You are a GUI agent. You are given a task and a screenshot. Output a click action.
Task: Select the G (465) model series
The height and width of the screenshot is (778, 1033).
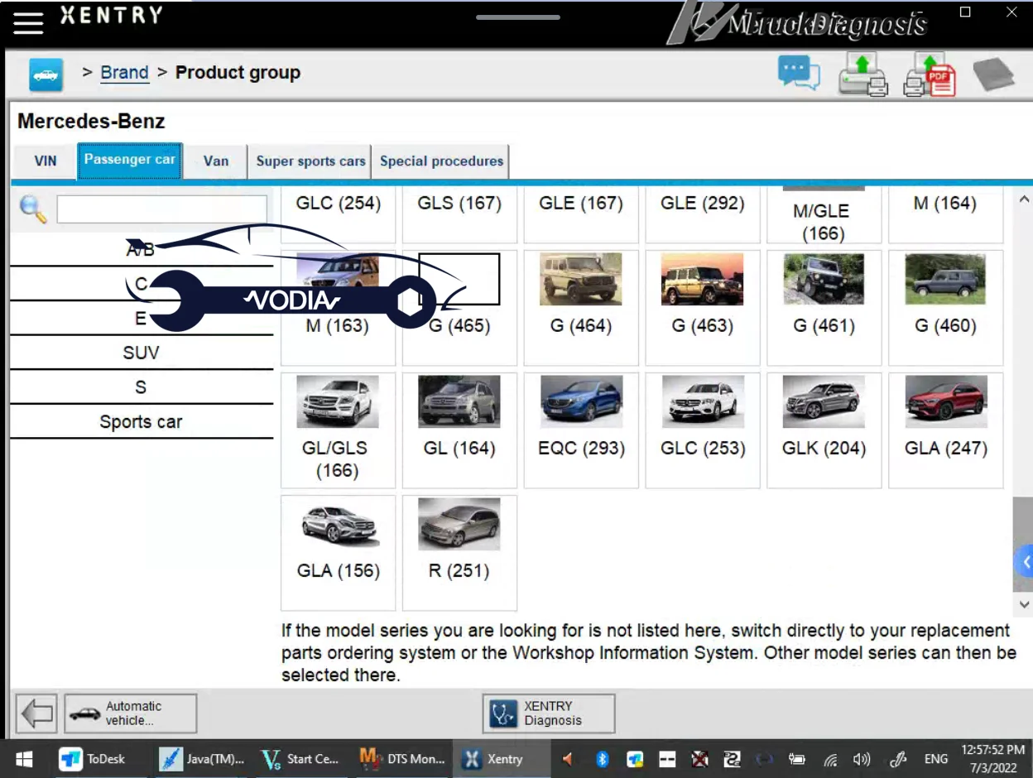coord(459,308)
